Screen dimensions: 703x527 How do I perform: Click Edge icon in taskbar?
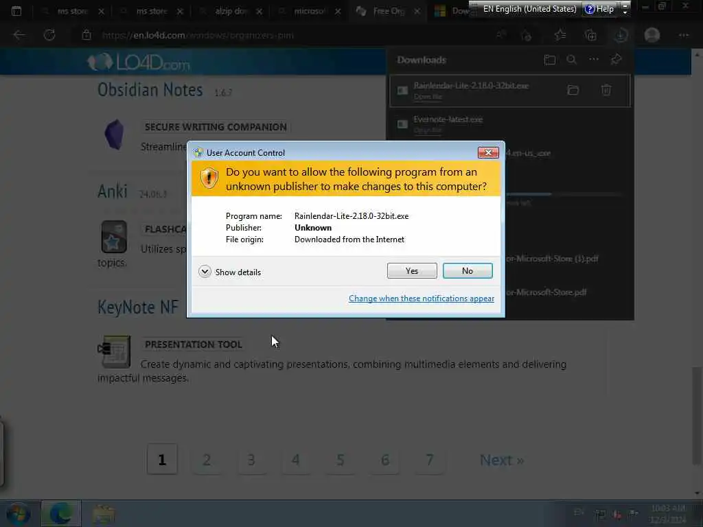click(x=61, y=513)
